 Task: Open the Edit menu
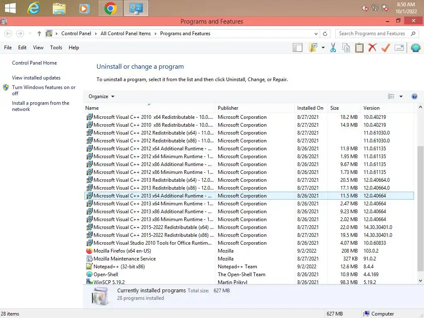coord(22,48)
